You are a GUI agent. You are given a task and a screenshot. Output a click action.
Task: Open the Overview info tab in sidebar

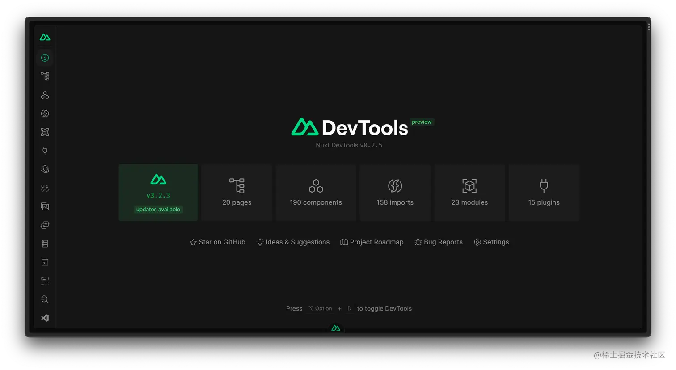[x=45, y=58]
